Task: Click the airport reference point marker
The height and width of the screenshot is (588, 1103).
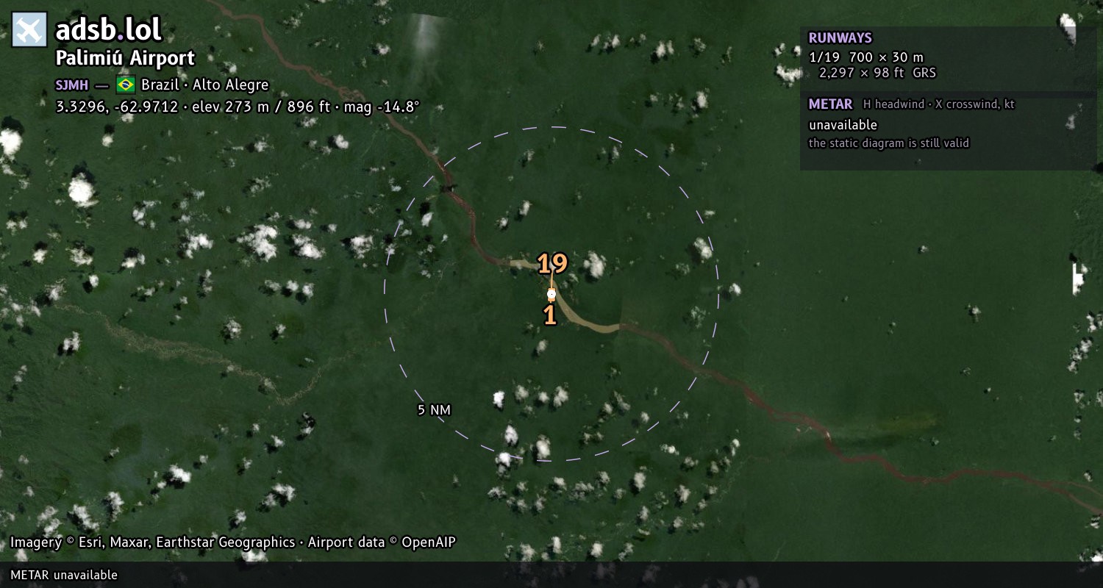Action: 551,294
